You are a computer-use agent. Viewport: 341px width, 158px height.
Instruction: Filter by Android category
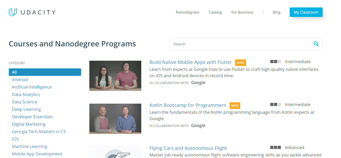tap(20, 80)
